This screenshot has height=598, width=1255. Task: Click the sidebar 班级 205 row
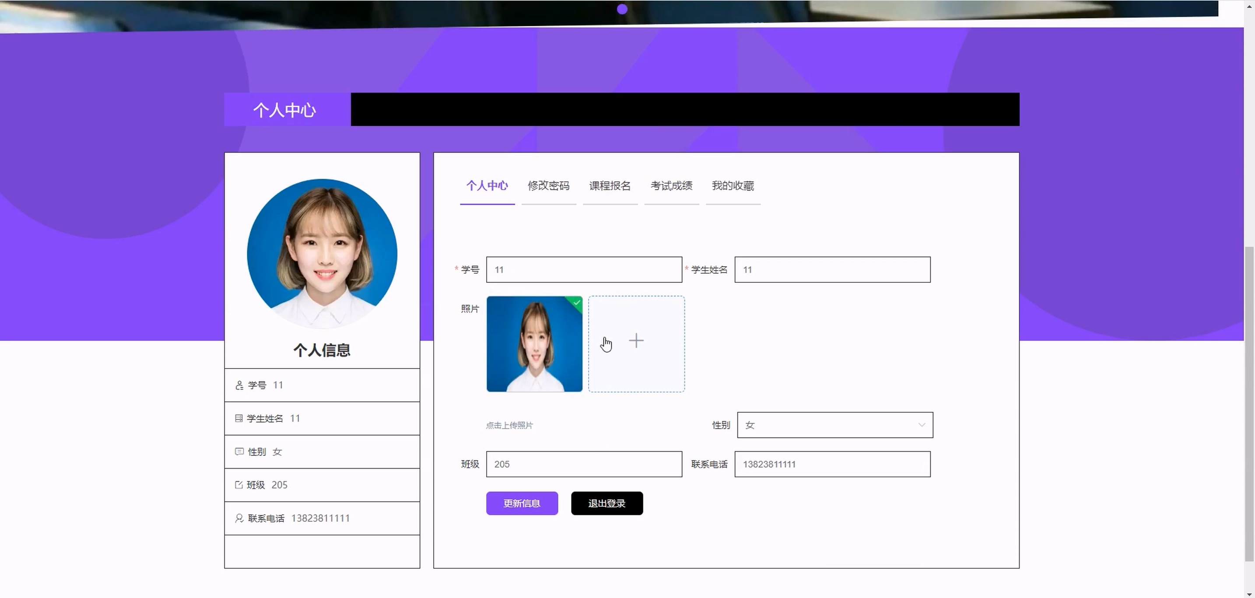pos(322,485)
